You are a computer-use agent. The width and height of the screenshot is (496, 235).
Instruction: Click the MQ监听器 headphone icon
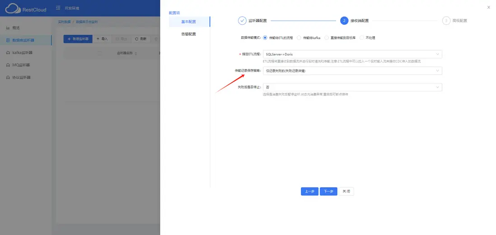pyautogui.click(x=8, y=65)
